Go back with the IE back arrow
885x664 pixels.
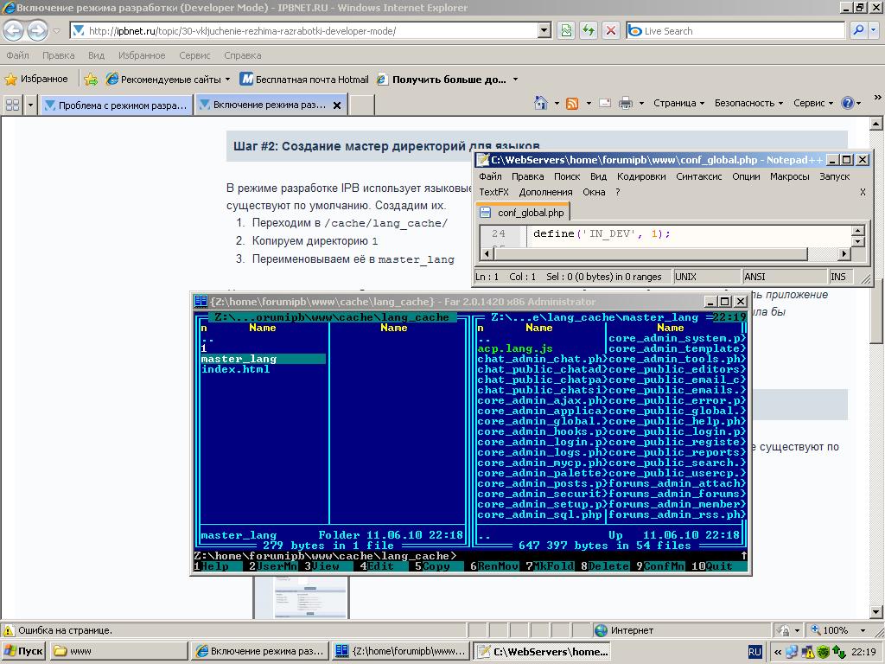coord(13,30)
